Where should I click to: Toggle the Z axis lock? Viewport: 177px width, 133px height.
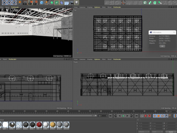pyautogui.click(x=14, y=3)
